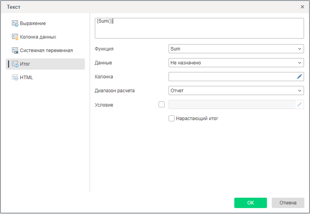
Task: Click the Отмена button
Action: click(x=288, y=203)
